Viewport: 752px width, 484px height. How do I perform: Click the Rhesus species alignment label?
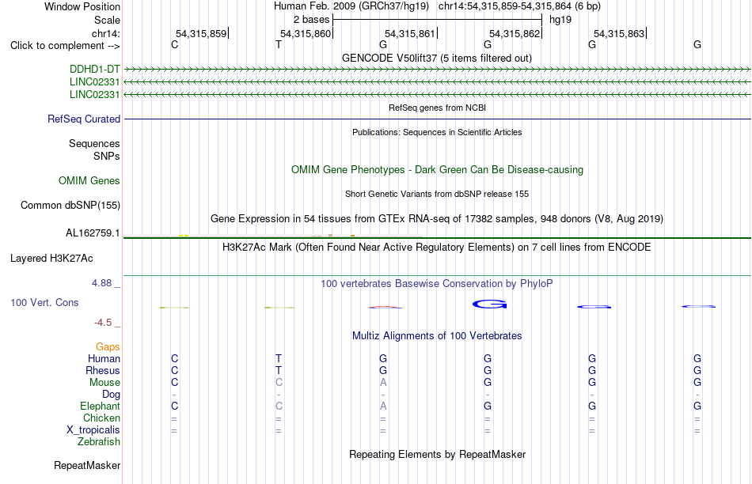click(103, 370)
